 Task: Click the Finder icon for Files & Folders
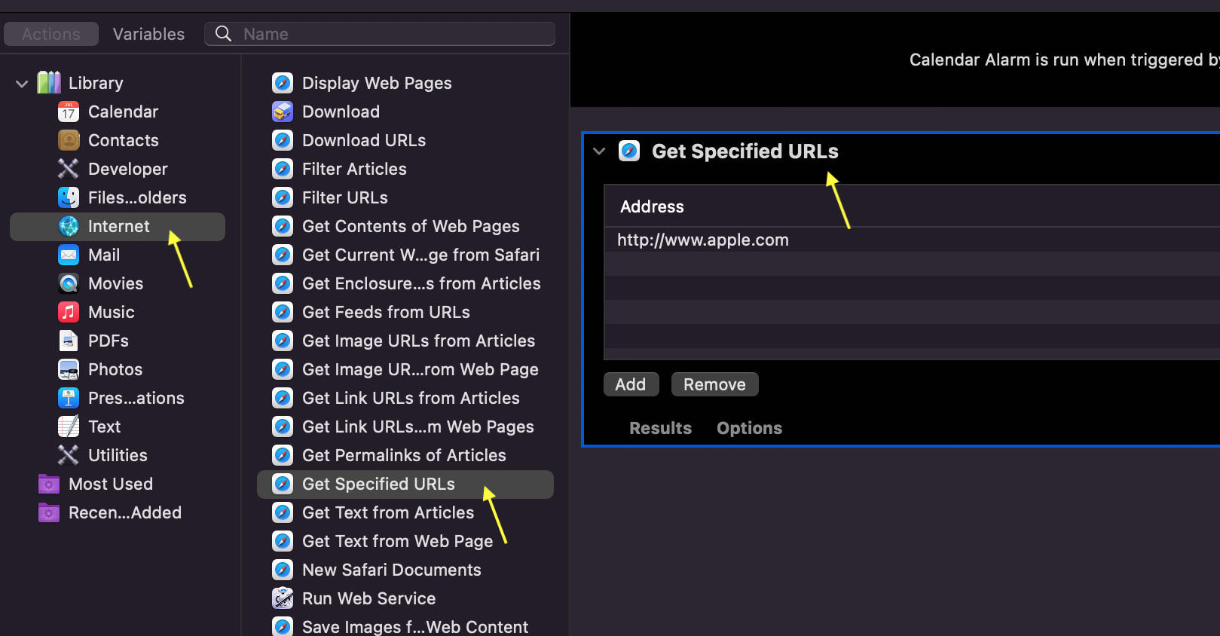pyautogui.click(x=69, y=197)
